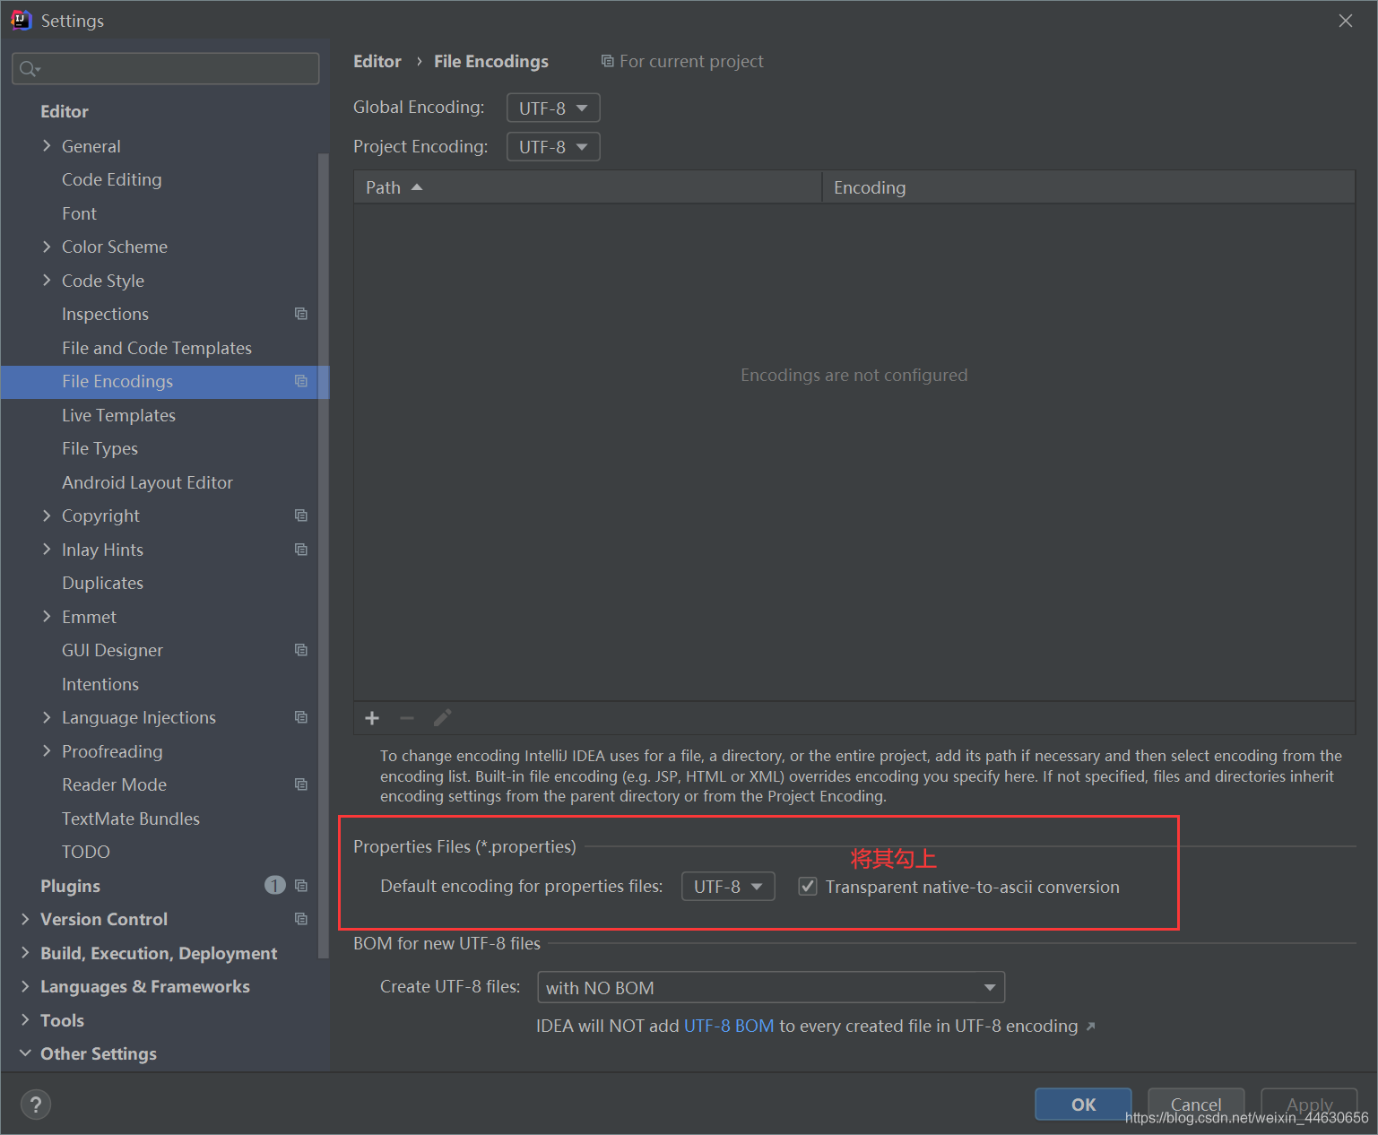The height and width of the screenshot is (1135, 1378).
Task: Toggle Transparent native-to-ascii conversion checkbox
Action: click(808, 887)
